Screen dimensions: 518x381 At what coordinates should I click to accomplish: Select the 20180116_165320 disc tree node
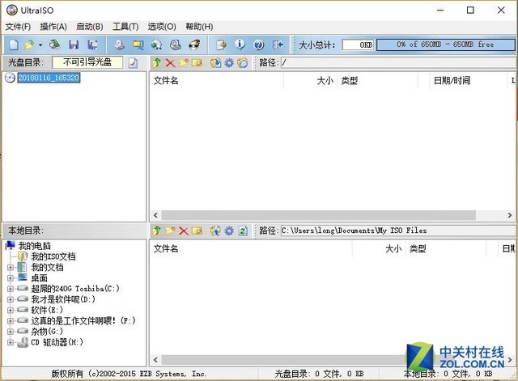(x=49, y=78)
